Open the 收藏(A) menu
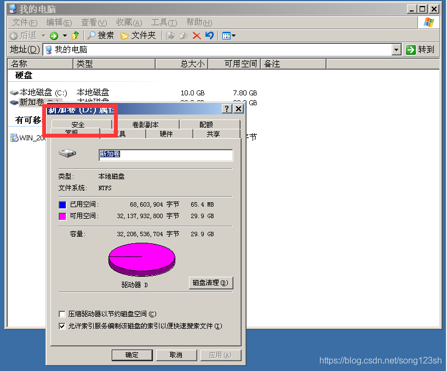This screenshot has width=447, height=371. 129,22
